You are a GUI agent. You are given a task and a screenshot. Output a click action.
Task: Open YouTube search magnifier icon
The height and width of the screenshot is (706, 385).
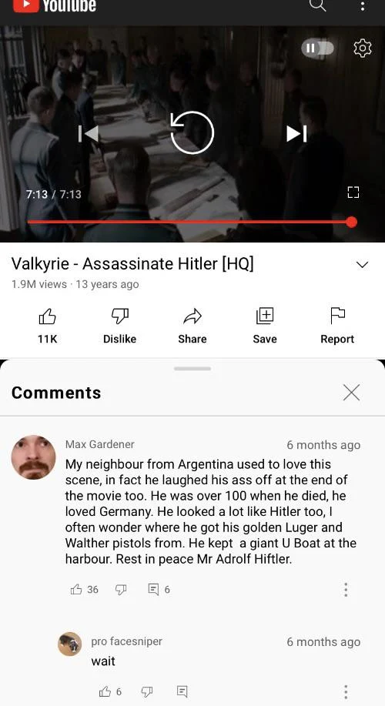(318, 5)
